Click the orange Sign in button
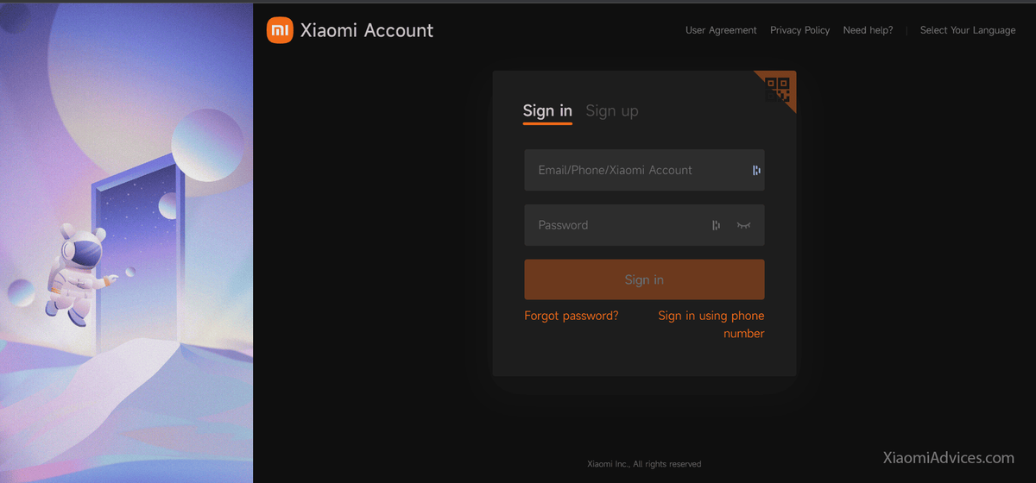1036x483 pixels. (x=644, y=279)
